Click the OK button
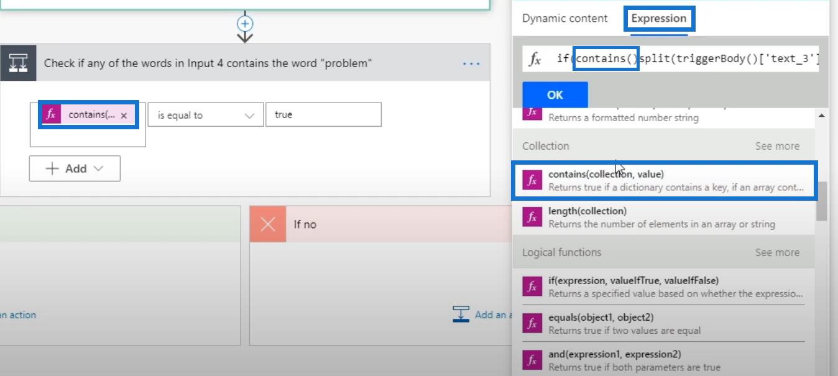 pyautogui.click(x=555, y=95)
